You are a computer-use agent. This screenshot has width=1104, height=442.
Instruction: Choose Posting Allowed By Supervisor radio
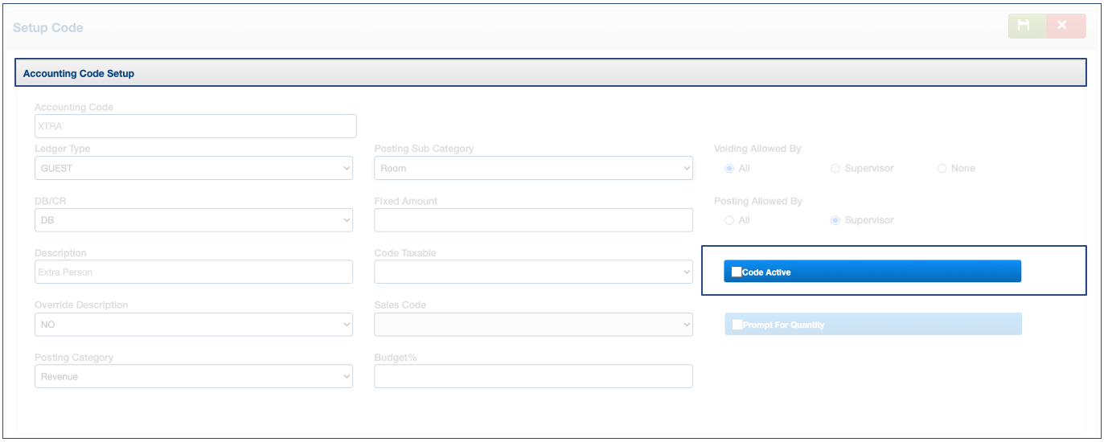coord(835,220)
